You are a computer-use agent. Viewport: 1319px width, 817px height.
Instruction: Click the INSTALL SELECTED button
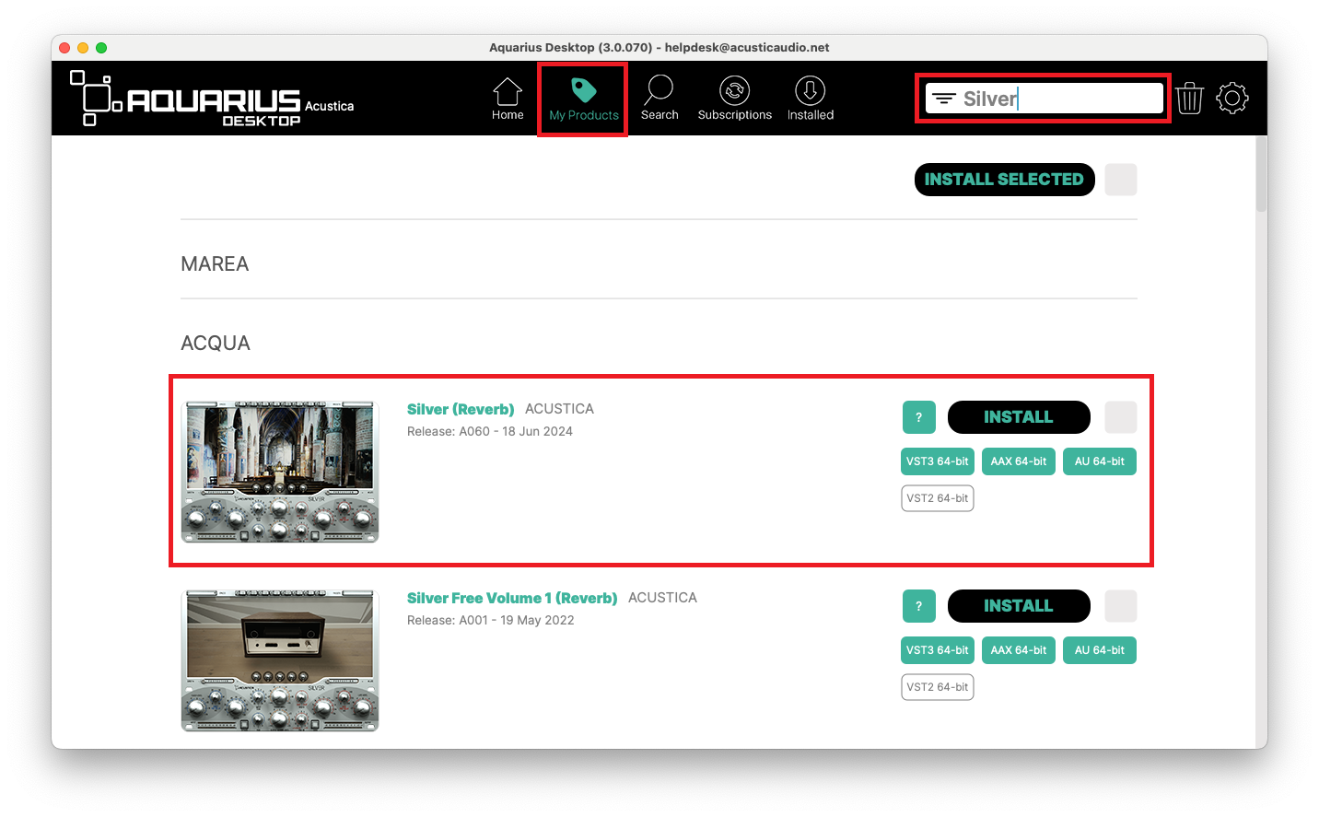(1004, 180)
